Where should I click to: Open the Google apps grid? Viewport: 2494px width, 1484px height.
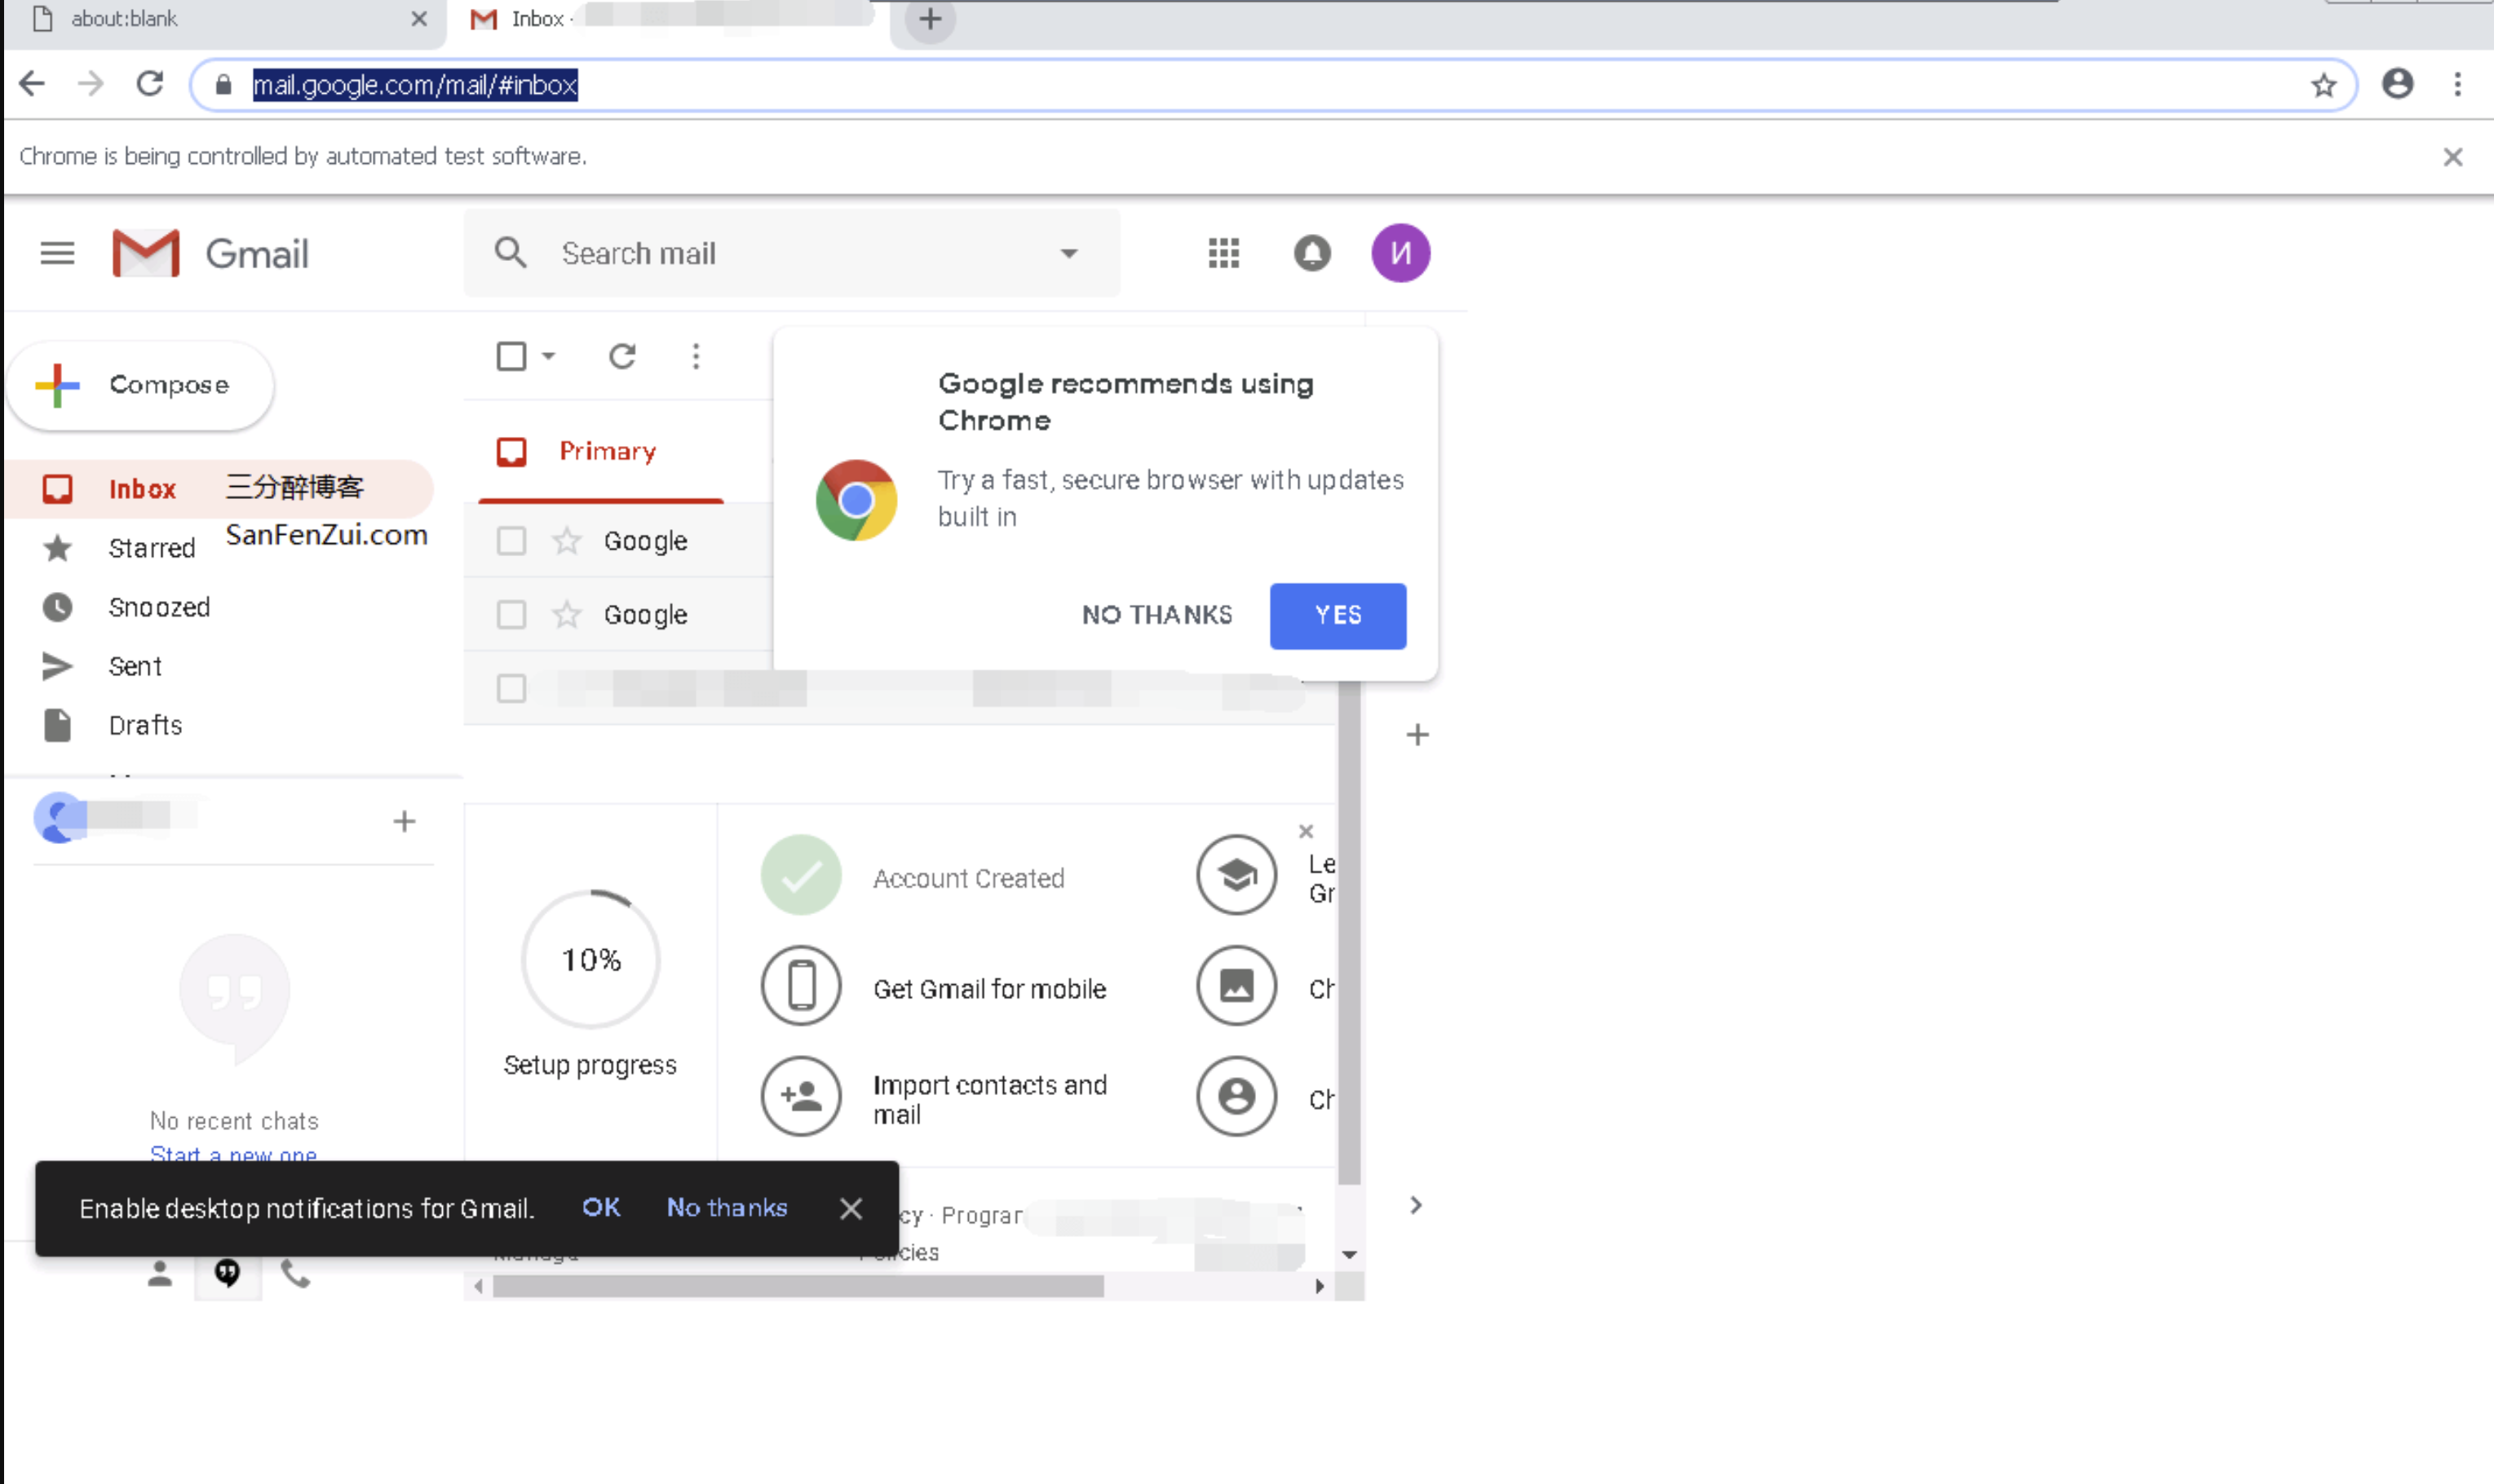tap(1223, 253)
